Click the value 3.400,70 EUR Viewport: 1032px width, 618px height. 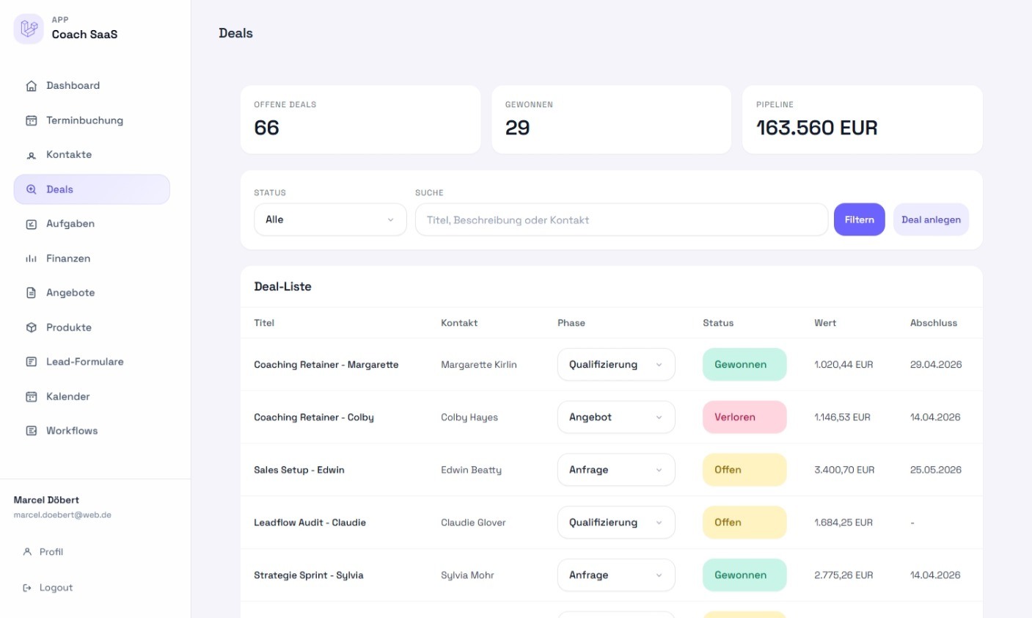click(x=844, y=470)
